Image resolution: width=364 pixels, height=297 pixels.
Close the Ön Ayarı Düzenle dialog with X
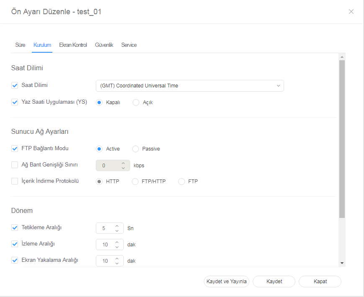[x=351, y=12]
